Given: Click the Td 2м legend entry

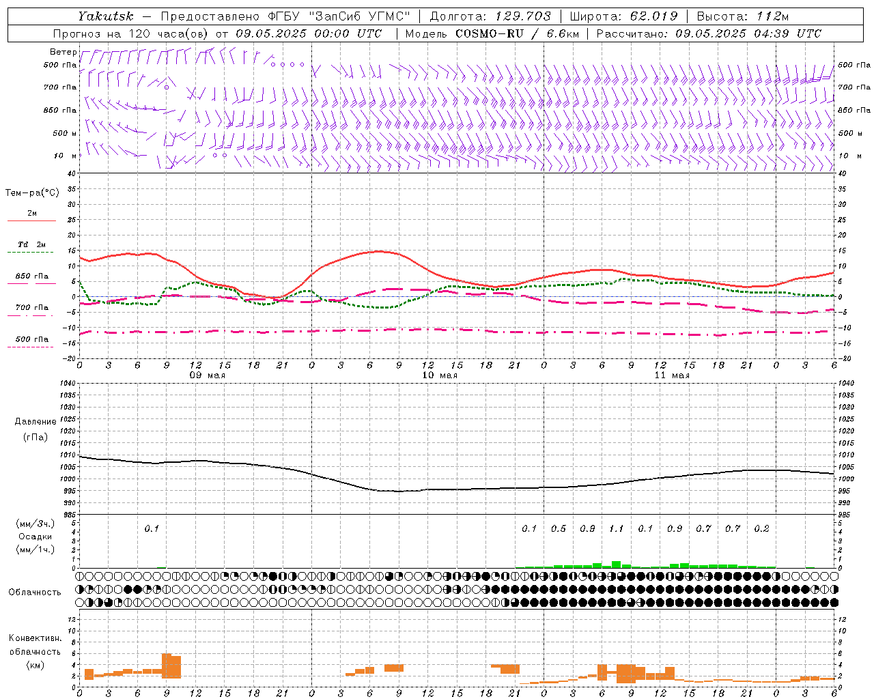Looking at the screenshot, I should coord(32,244).
